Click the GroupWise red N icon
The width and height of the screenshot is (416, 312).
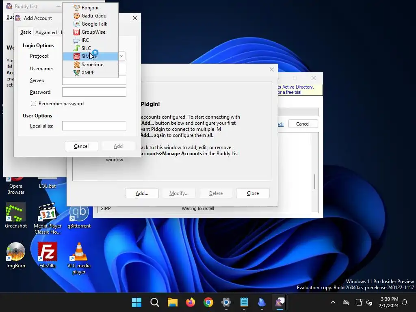(77, 32)
